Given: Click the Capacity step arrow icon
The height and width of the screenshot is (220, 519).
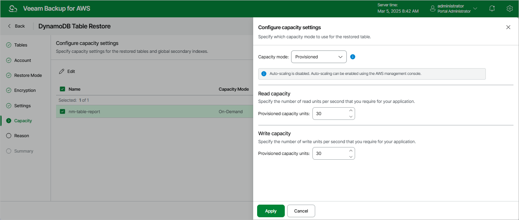Looking at the screenshot, I should [x=9, y=121].
